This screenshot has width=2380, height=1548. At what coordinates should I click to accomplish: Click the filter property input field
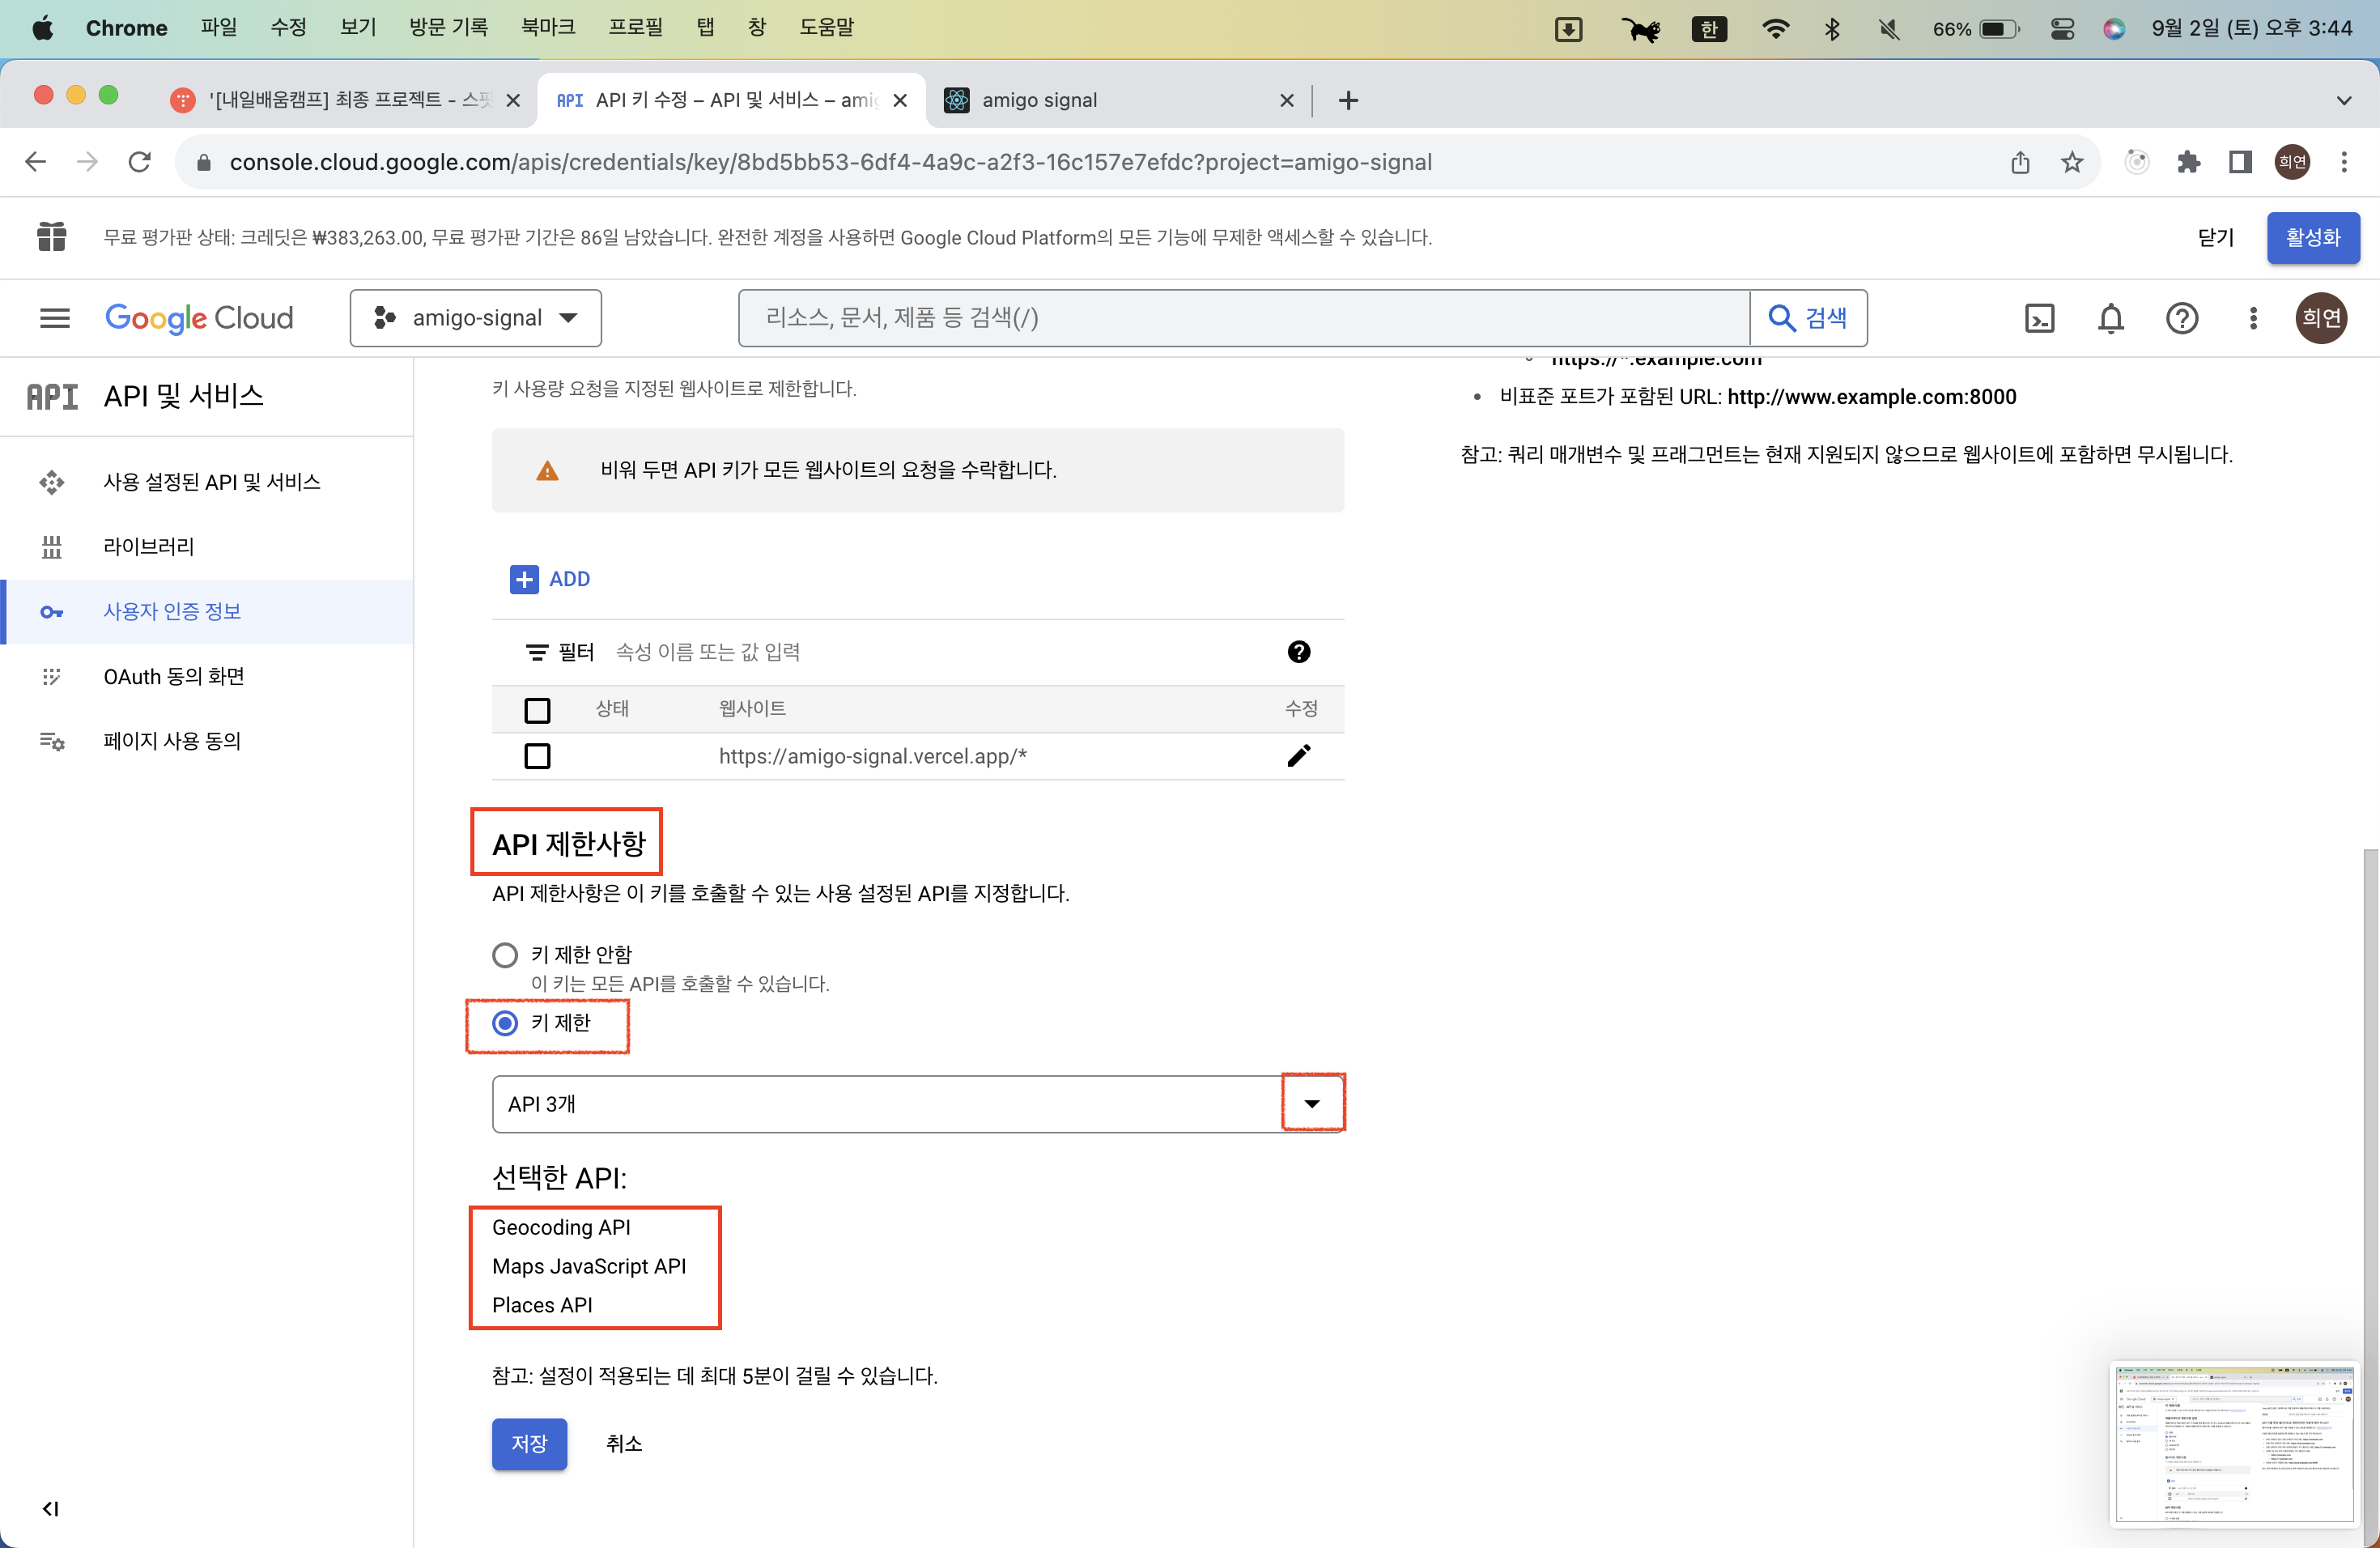click(940, 652)
